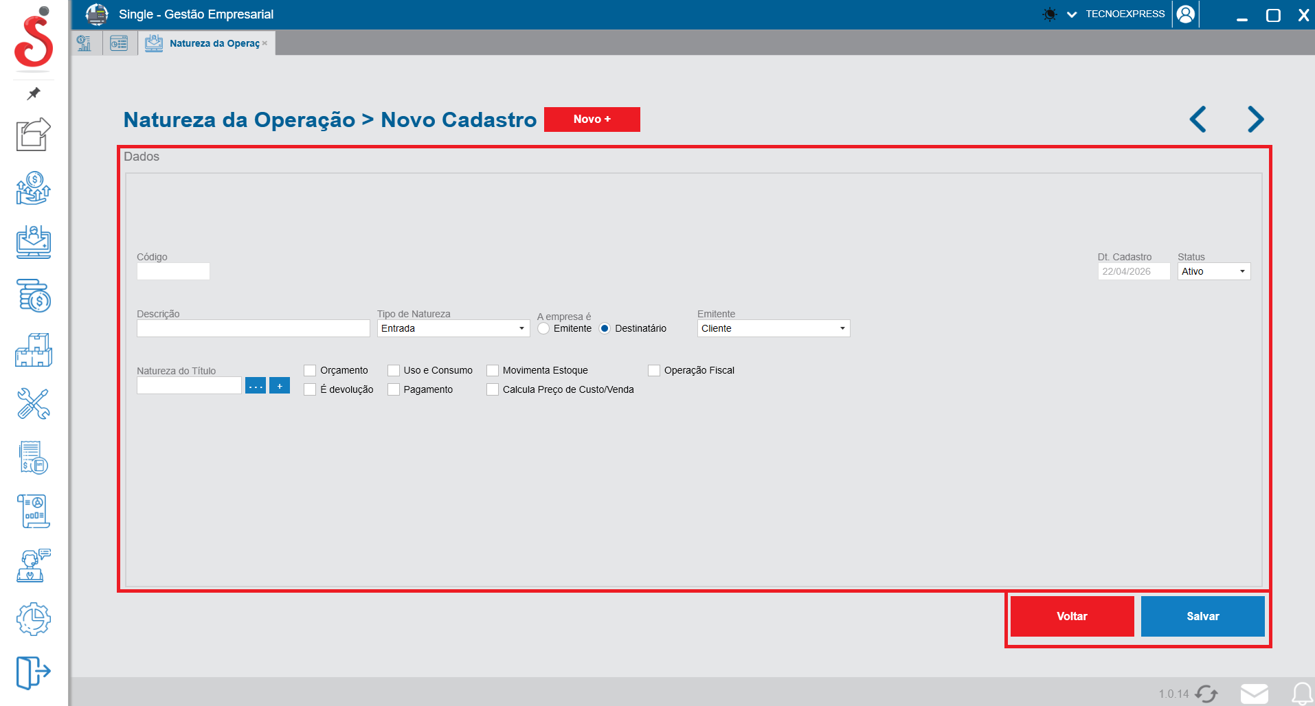Click the notification bell in status bar

tap(1303, 693)
